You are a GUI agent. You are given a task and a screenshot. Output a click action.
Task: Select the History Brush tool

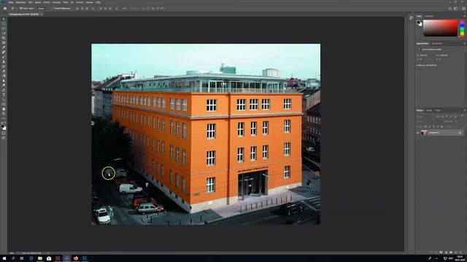[4, 66]
